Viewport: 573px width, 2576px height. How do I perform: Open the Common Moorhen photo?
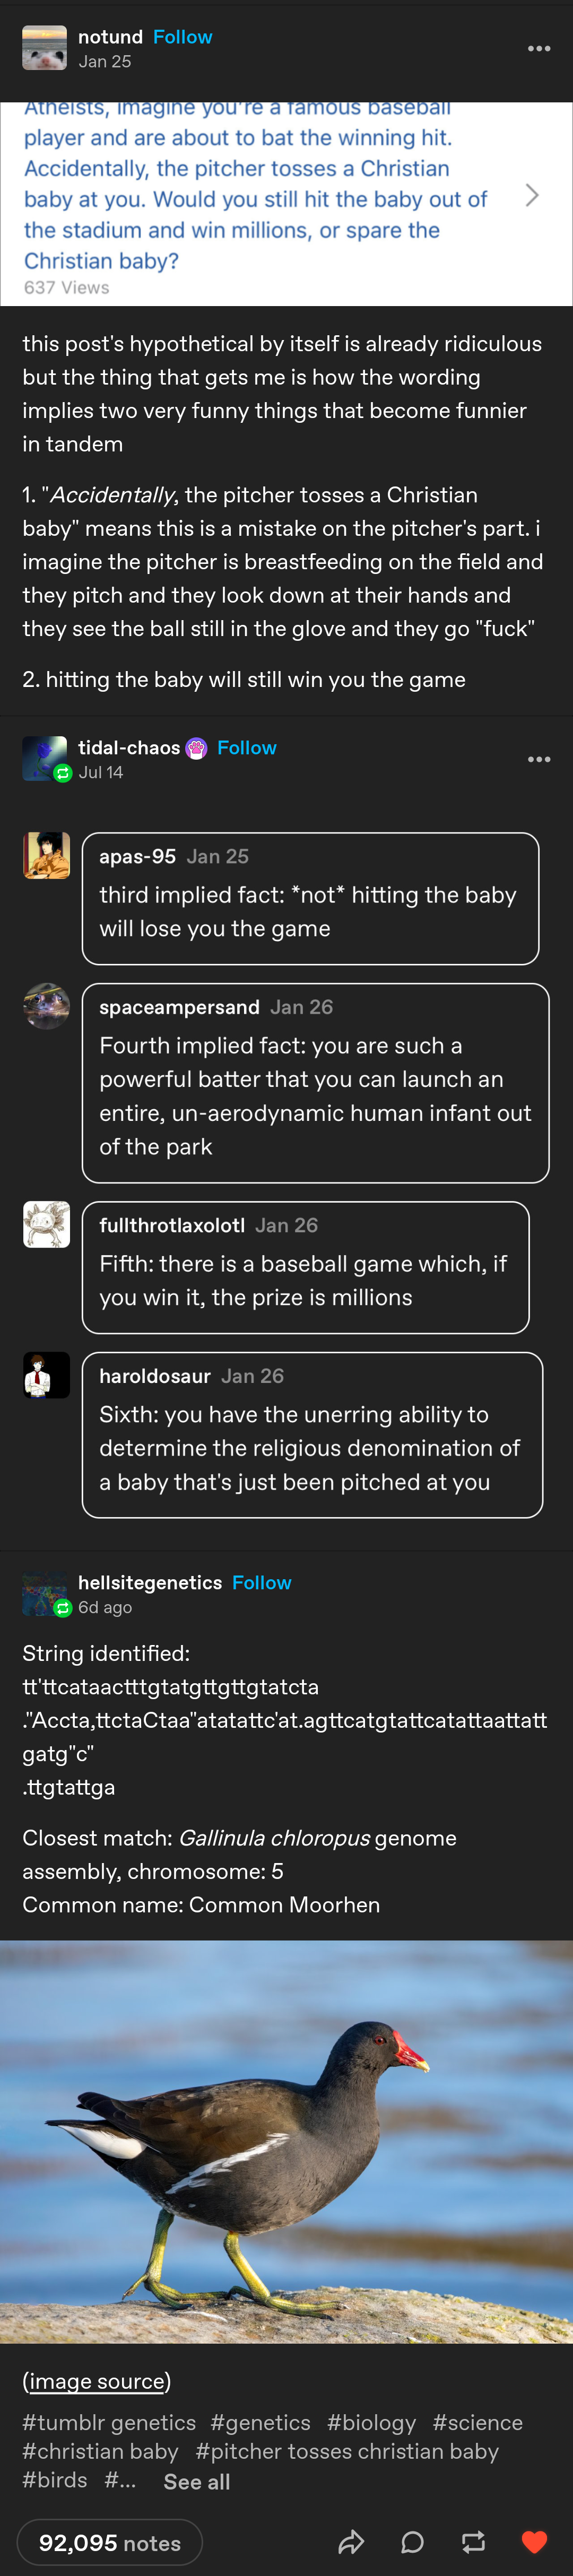(x=286, y=2140)
